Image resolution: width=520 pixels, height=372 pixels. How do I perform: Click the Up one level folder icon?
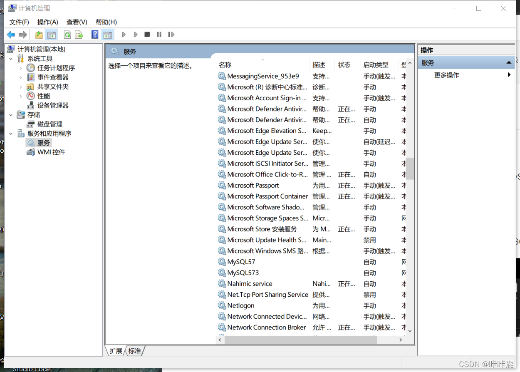point(39,35)
